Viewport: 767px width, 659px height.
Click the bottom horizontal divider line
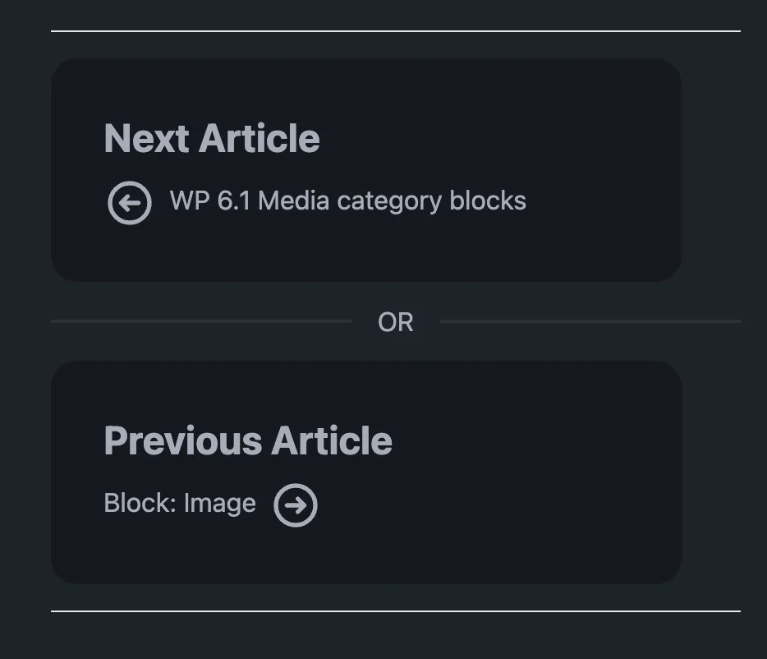click(397, 613)
